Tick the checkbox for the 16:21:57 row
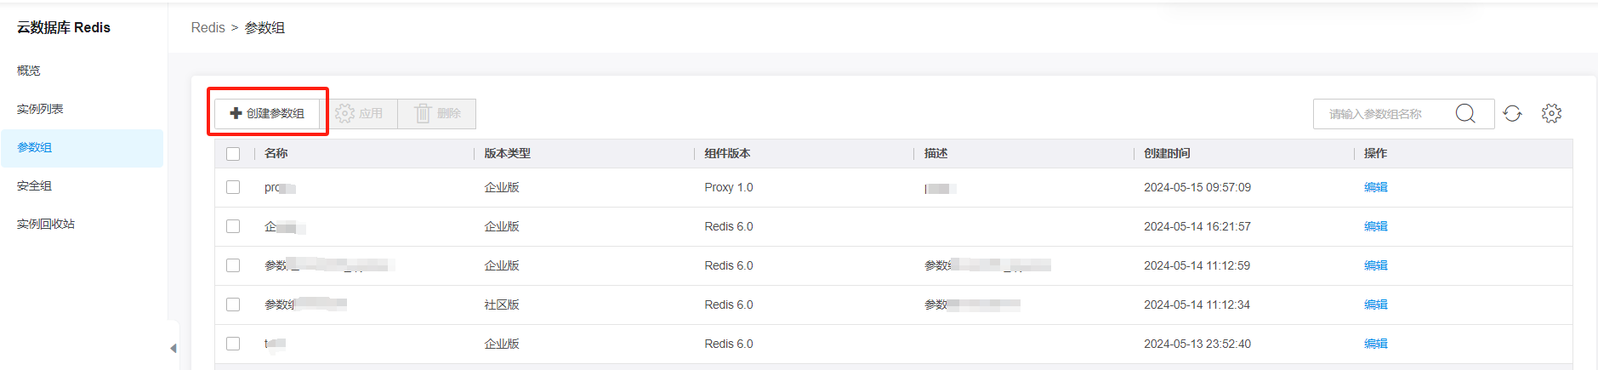 pos(233,226)
